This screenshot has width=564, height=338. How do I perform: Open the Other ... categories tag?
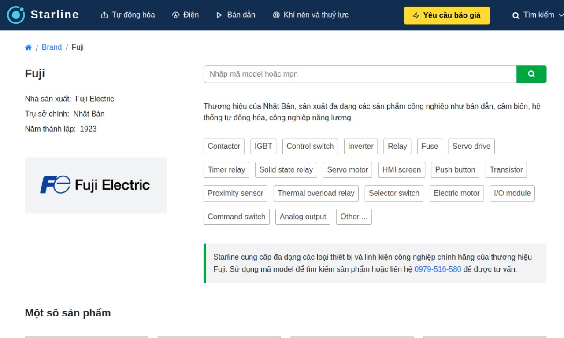[354, 217]
